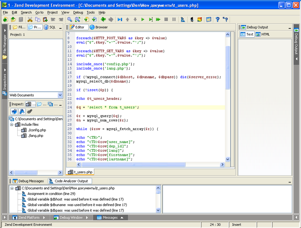Click the Save disk toolbar icon
The image size is (301, 228).
[21, 19]
